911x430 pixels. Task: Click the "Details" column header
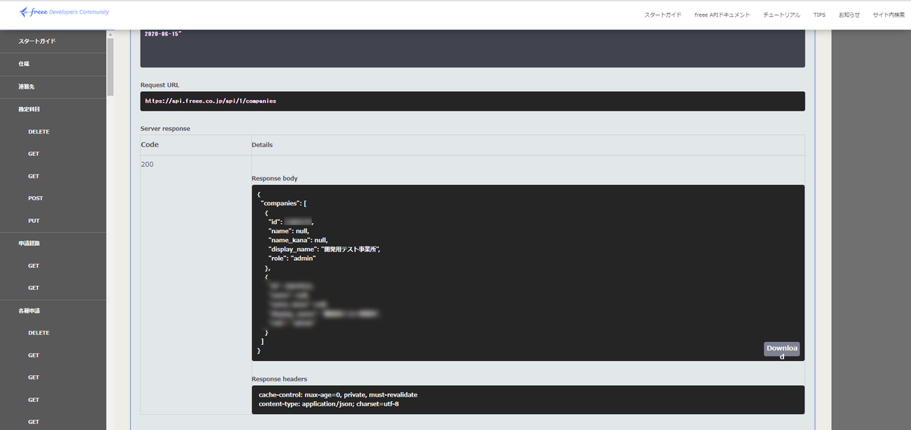point(262,144)
